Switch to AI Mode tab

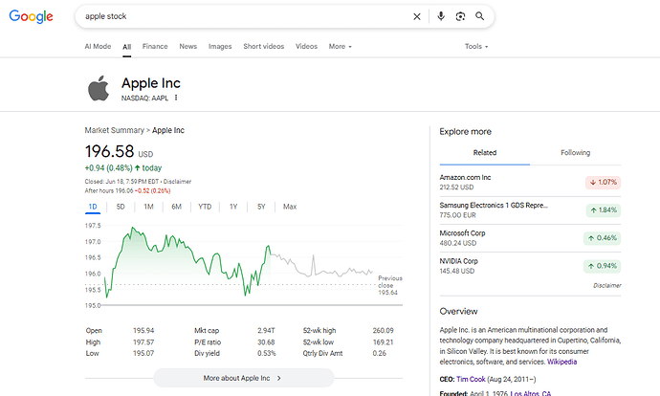tap(98, 46)
